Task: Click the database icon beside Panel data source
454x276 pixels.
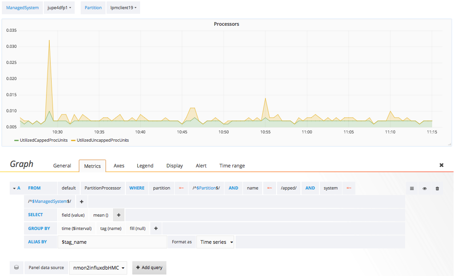Action: [17, 267]
